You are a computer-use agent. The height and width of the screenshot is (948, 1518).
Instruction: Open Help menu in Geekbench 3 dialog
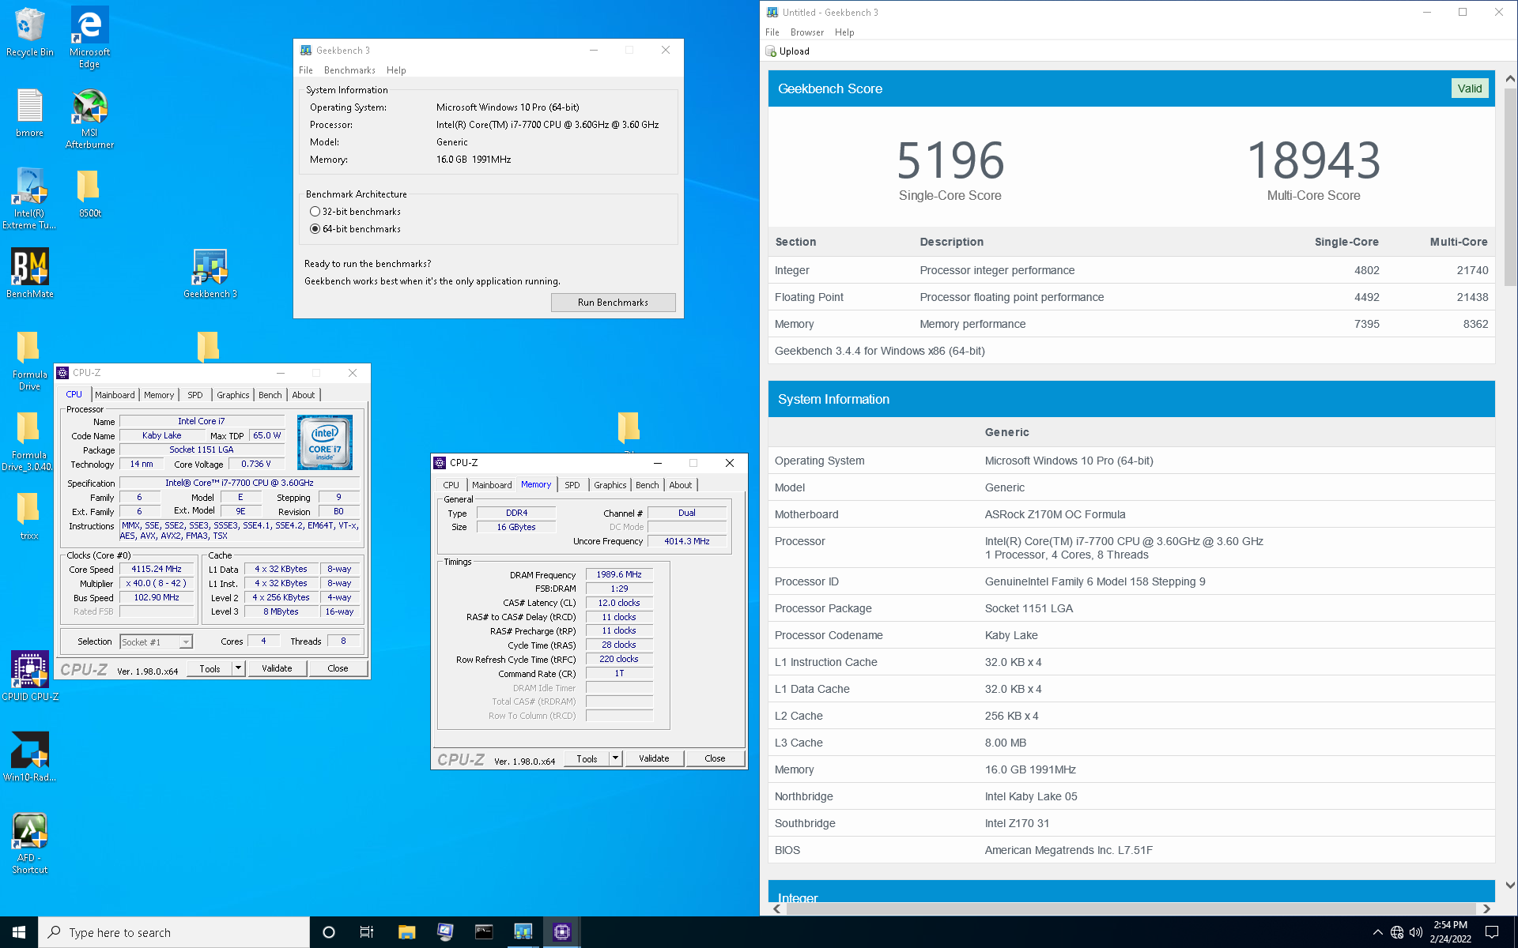[396, 70]
